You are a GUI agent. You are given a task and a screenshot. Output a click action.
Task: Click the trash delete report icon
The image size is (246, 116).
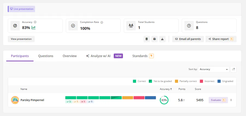(x=147, y=39)
